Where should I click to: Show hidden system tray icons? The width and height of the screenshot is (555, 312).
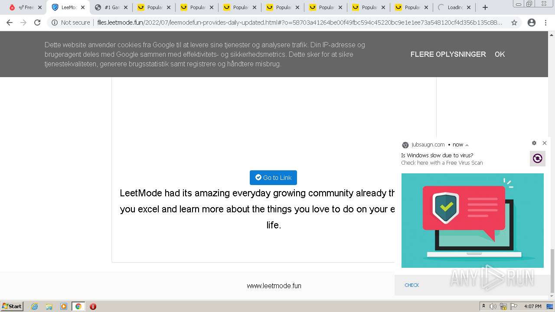(x=483, y=306)
